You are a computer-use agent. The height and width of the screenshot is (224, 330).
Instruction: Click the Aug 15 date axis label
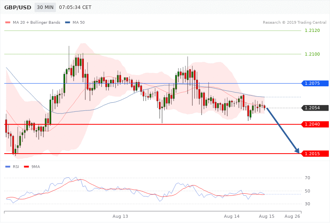pyautogui.click(x=267, y=216)
